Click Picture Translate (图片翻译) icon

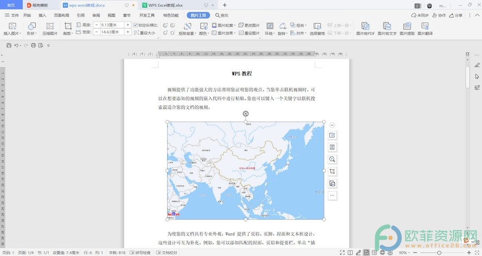tap(425, 26)
